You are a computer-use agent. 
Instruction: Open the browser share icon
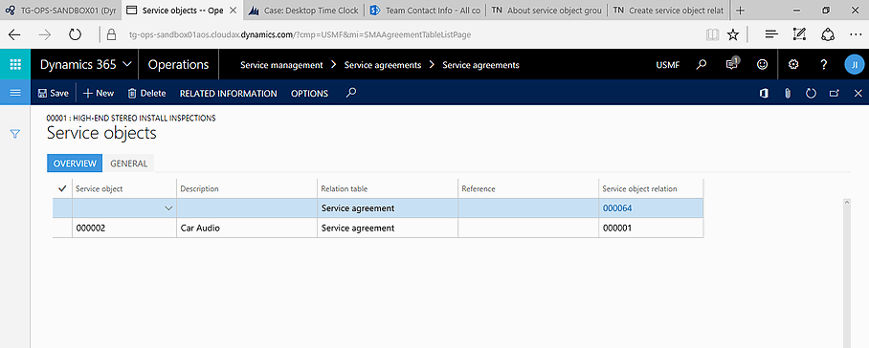828,34
